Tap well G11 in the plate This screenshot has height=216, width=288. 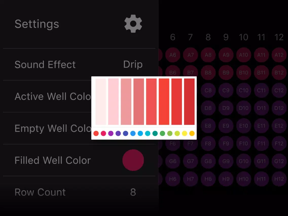(x=261, y=161)
